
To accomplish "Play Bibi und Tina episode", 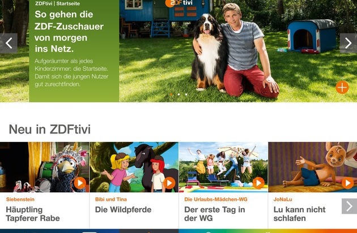I will click(x=169, y=183).
